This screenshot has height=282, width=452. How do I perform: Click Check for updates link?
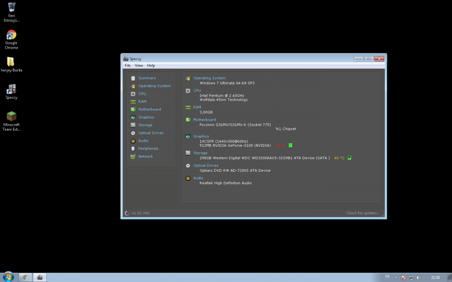(363, 213)
